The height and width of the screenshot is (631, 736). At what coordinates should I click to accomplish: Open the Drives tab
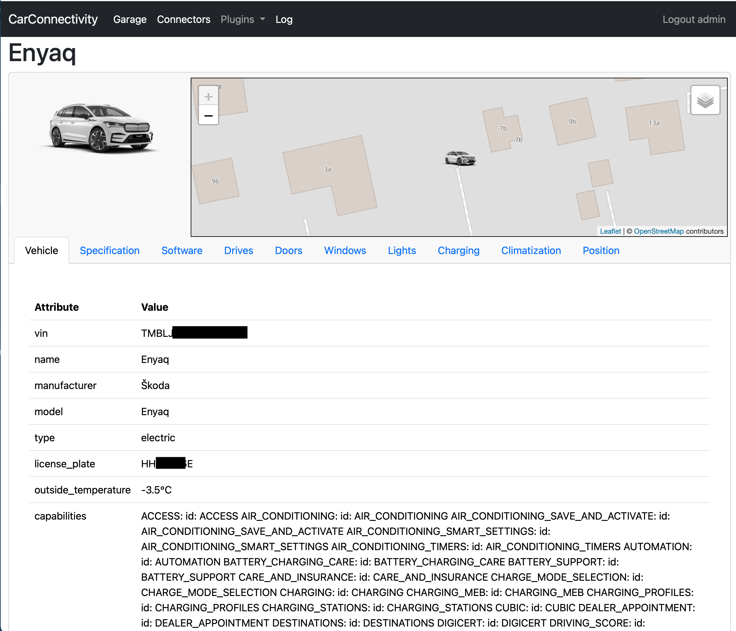point(238,251)
